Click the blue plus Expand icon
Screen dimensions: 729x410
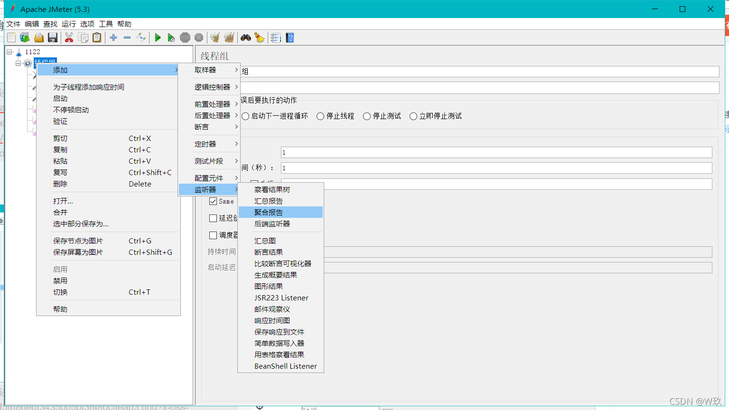113,37
